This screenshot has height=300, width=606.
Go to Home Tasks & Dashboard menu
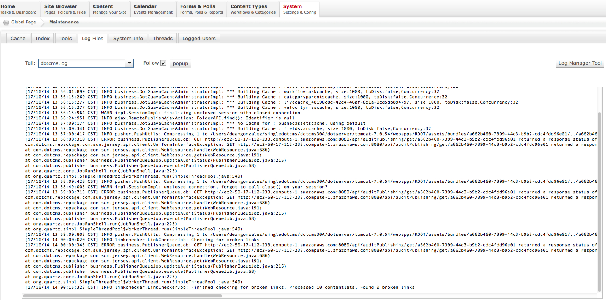18,9
